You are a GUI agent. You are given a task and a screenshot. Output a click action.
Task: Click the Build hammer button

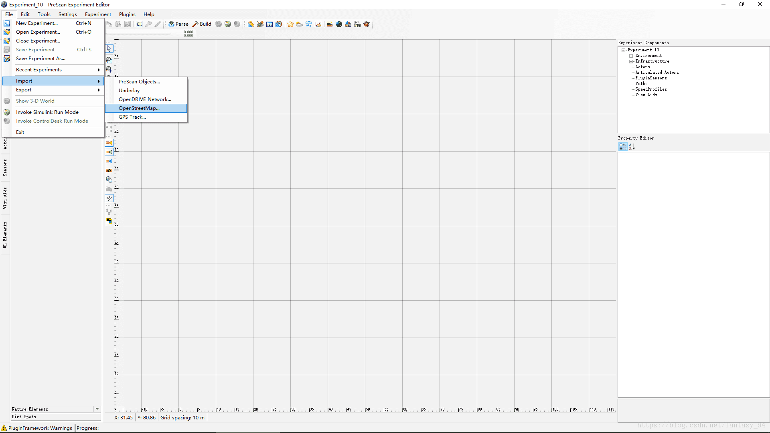(202, 24)
